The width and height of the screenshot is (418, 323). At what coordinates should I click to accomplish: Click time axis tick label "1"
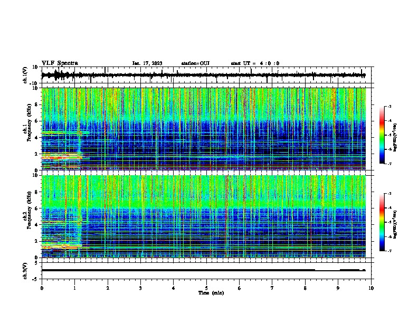point(74,288)
